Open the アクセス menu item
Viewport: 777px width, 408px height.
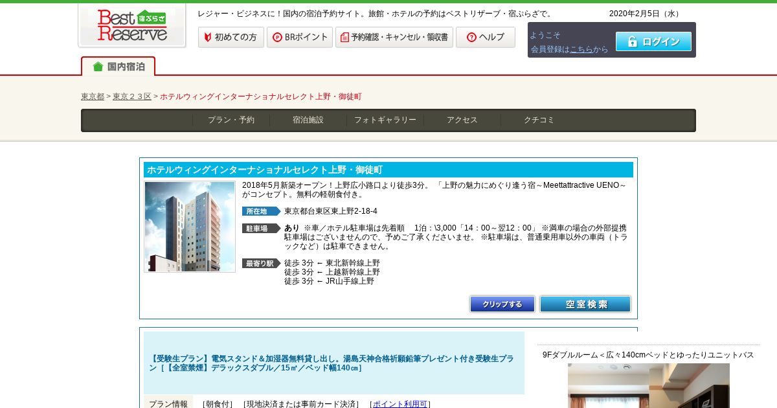pos(462,120)
